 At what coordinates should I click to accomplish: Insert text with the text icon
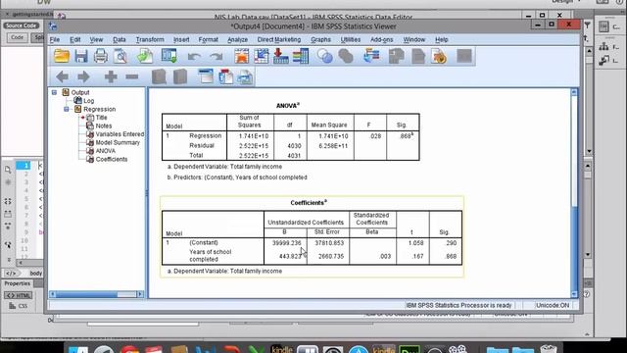point(245,76)
